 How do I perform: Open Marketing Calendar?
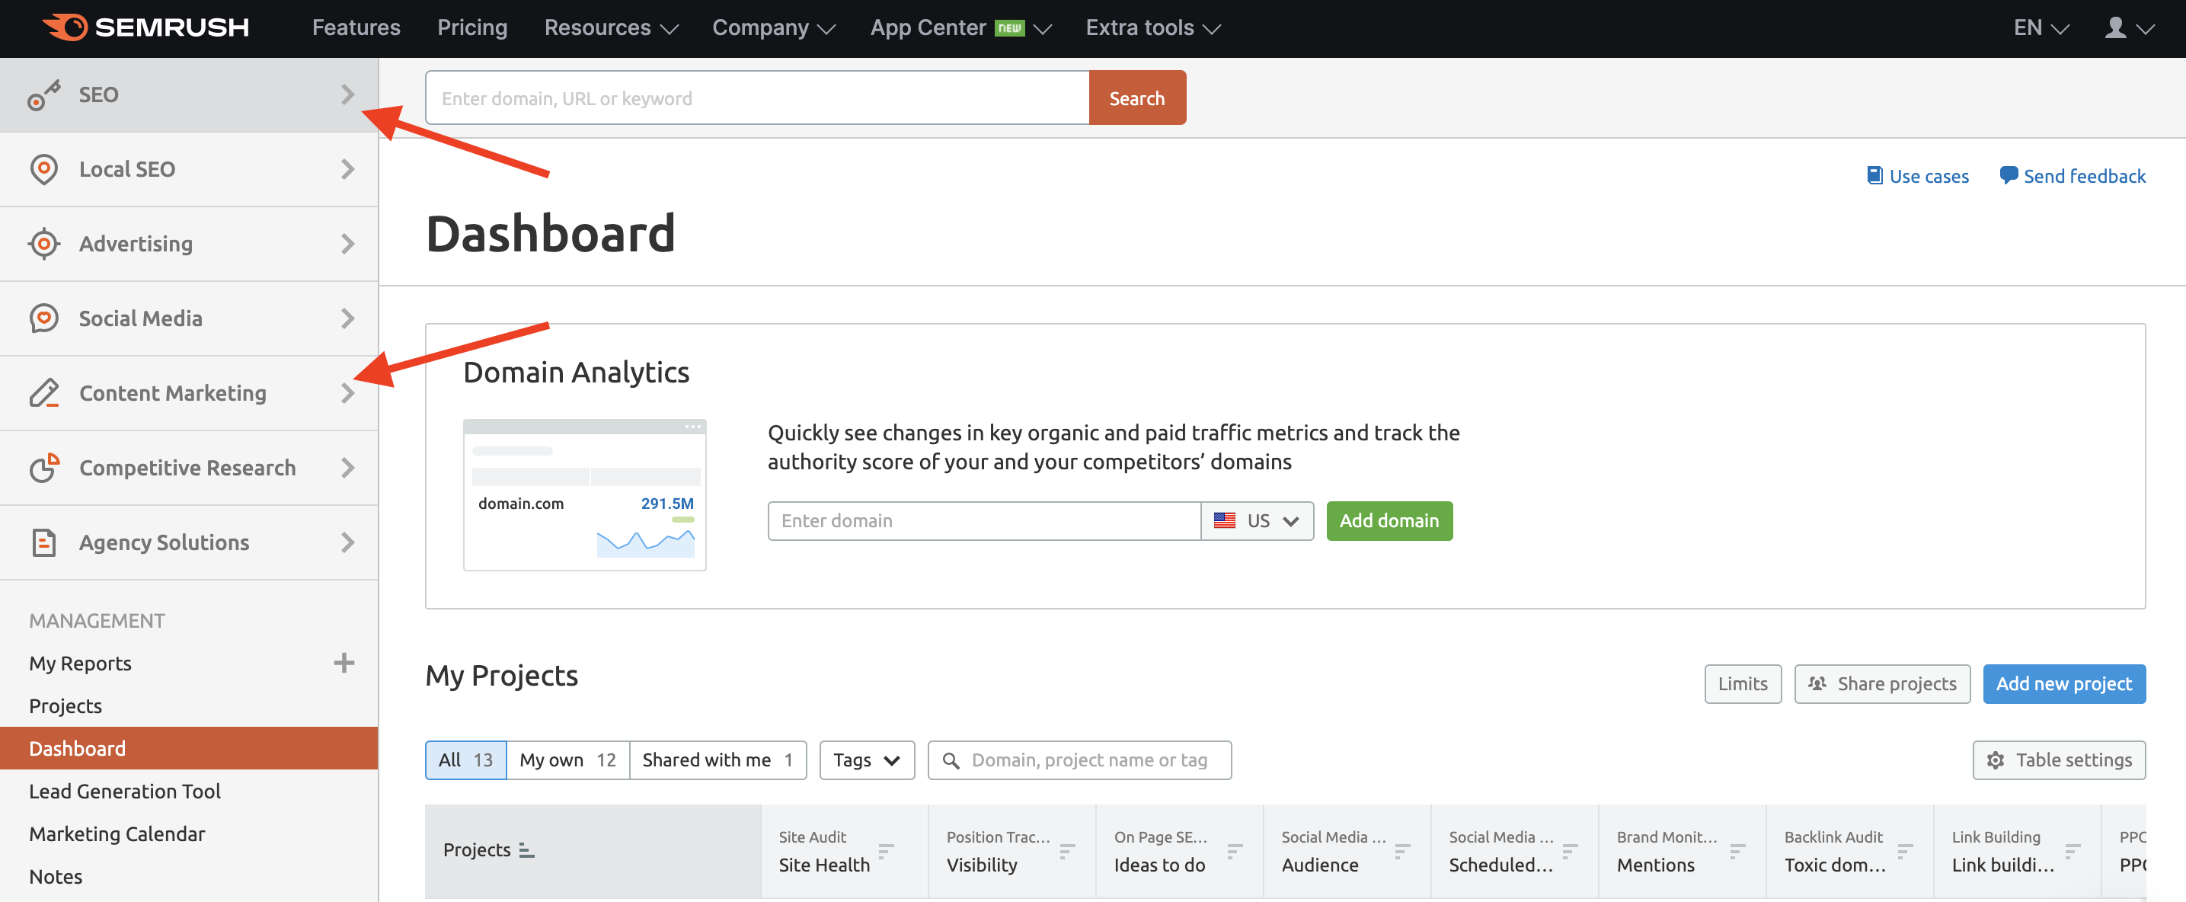(x=117, y=834)
